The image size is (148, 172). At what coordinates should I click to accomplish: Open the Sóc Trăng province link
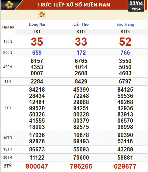point(125,24)
